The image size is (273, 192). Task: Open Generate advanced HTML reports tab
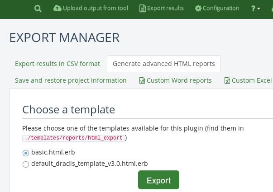(164, 64)
